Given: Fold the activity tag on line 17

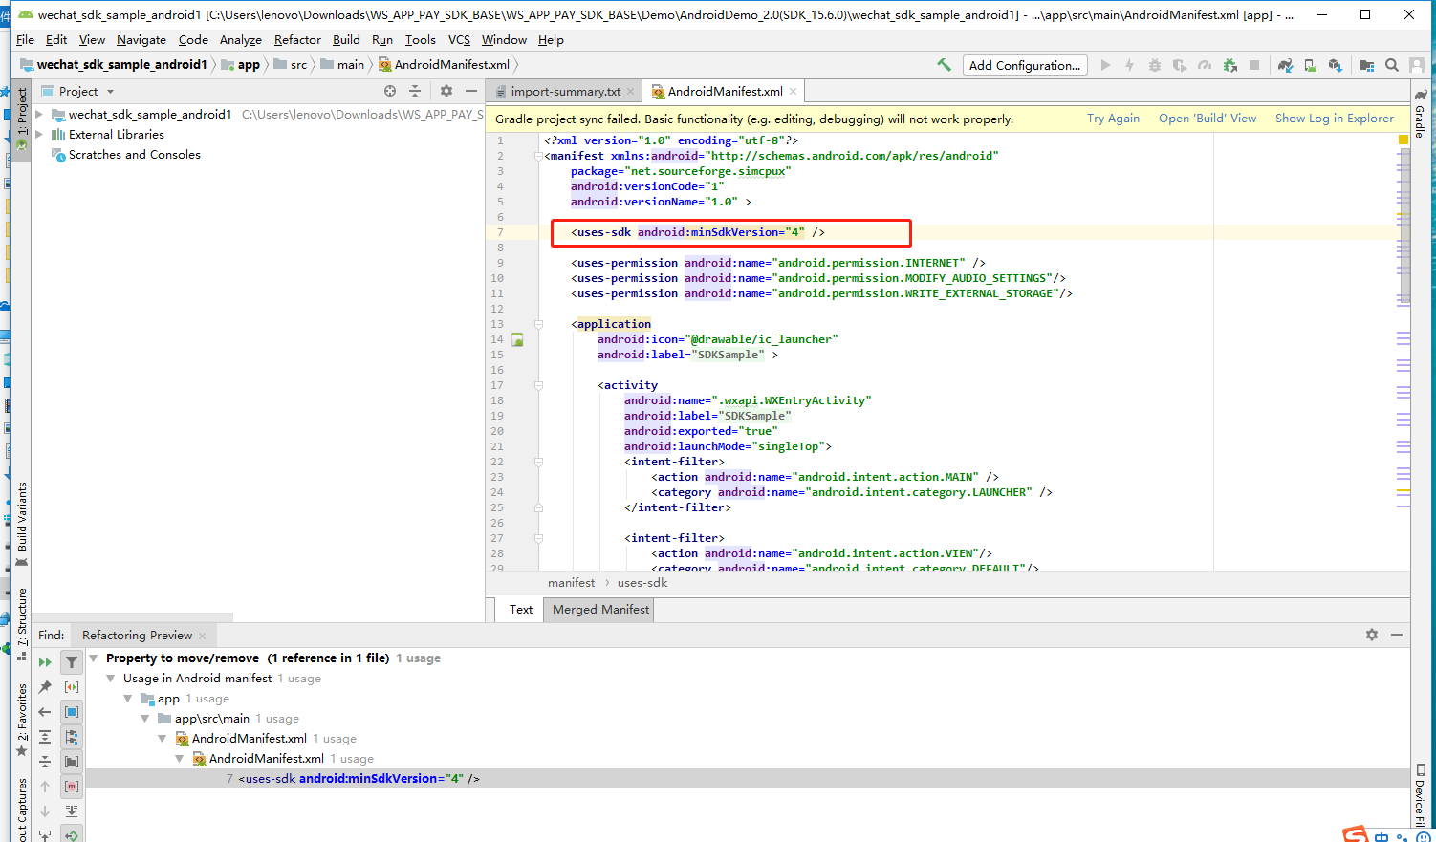Looking at the screenshot, I should click(538, 385).
